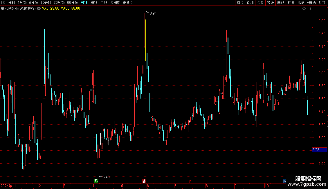Click the yellow highlighted candlestick
This screenshot has height=189, width=328.
[146, 40]
